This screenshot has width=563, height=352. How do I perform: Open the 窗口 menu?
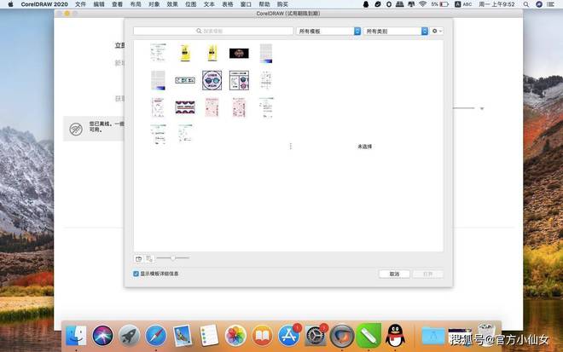[246, 4]
